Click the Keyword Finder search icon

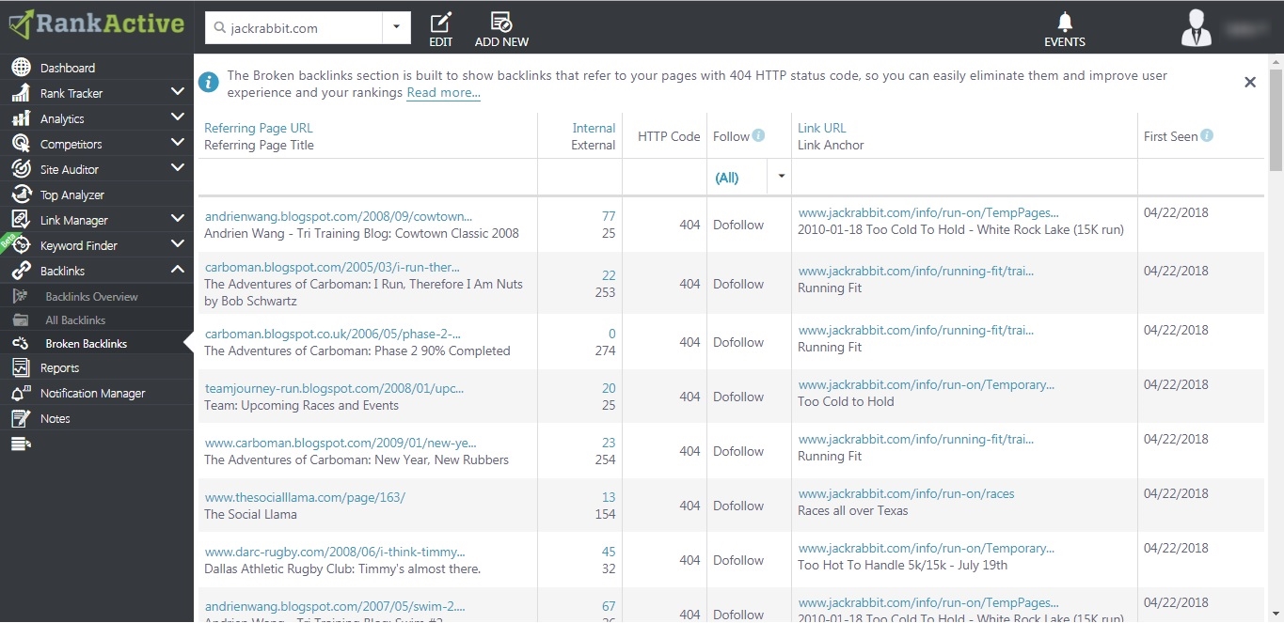(21, 245)
